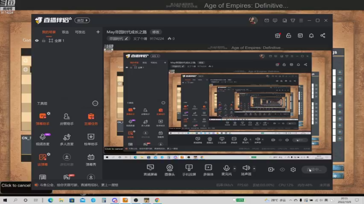Image resolution: width=364 pixels, height=204 pixels.
Task: Open toolbox more options circle
Action: [x=95, y=103]
